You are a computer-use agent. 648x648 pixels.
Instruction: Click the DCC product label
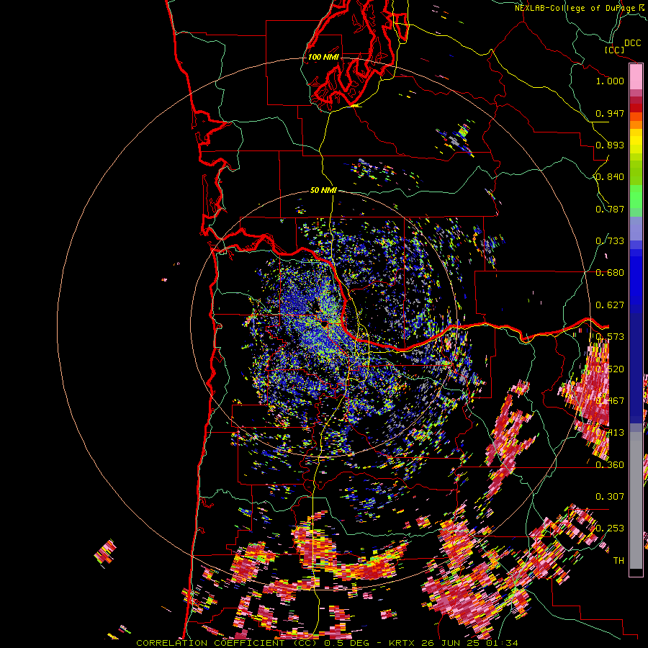tap(632, 43)
